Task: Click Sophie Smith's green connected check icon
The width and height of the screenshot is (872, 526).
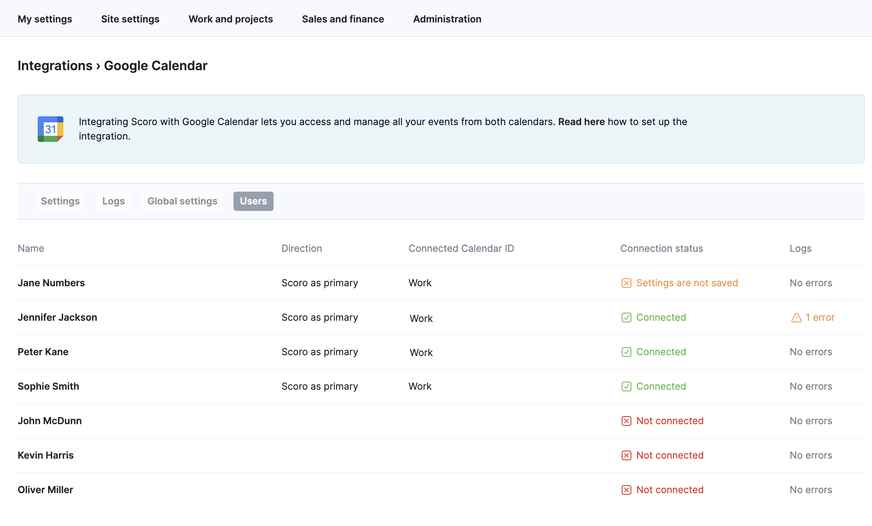Action: click(x=626, y=386)
